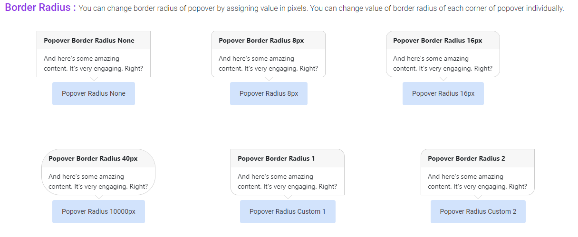
Task: Click body text of Border Radius 1 popover
Action: pos(287,182)
